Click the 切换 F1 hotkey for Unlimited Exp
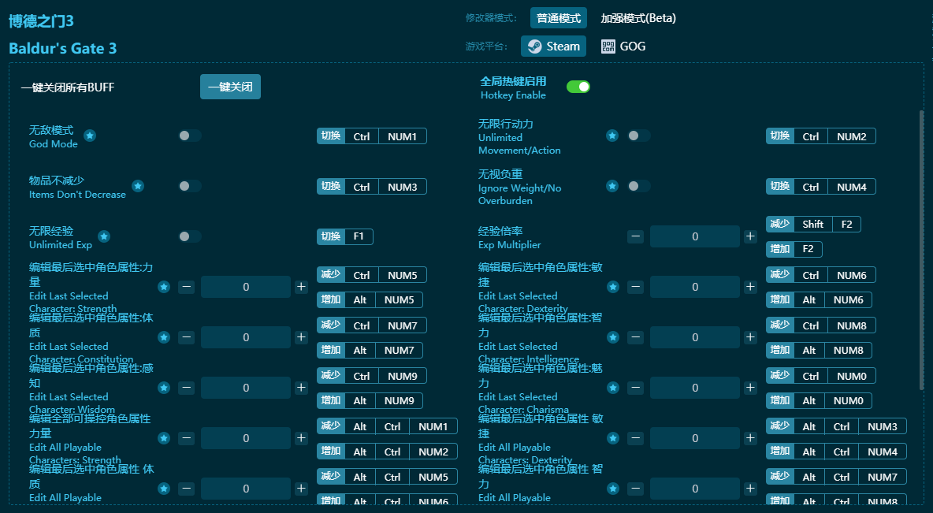This screenshot has width=933, height=513. [x=345, y=236]
